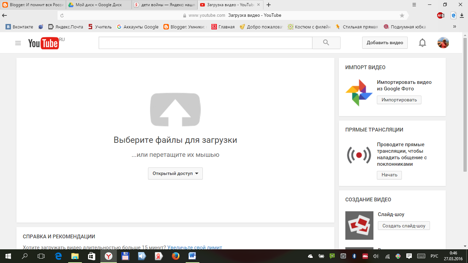Open File Explorer from the taskbar

[x=75, y=256]
